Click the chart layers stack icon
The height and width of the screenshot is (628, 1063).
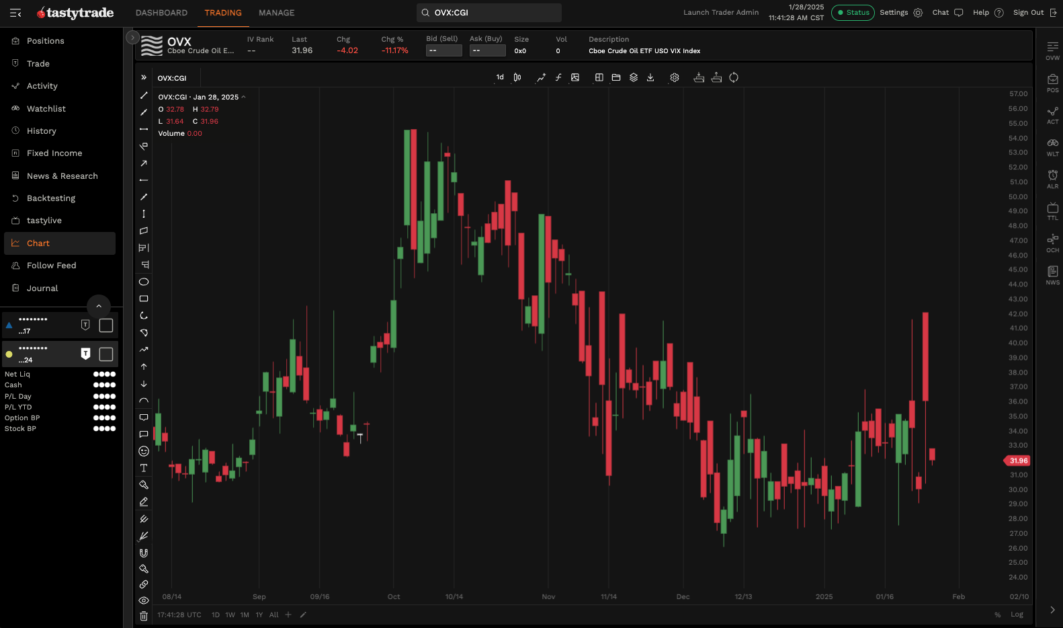634,77
